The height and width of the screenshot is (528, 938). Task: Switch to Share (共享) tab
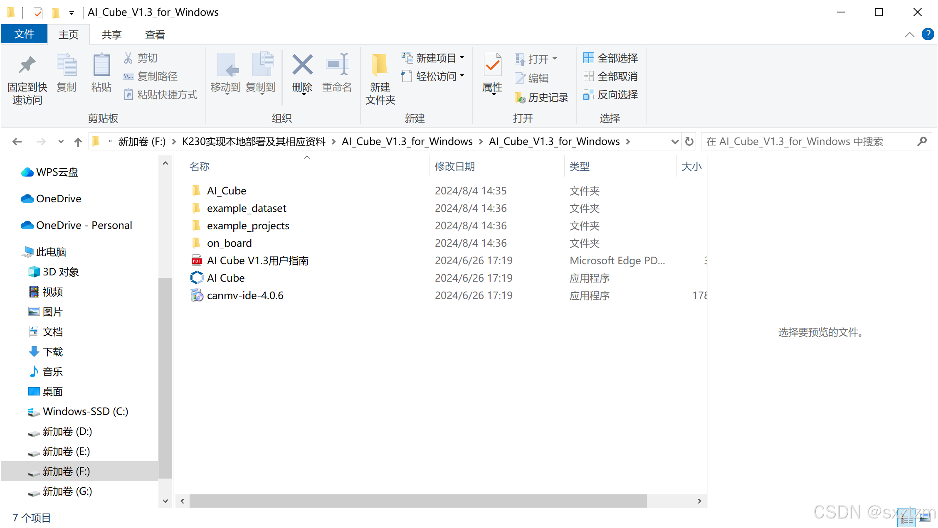pos(112,34)
